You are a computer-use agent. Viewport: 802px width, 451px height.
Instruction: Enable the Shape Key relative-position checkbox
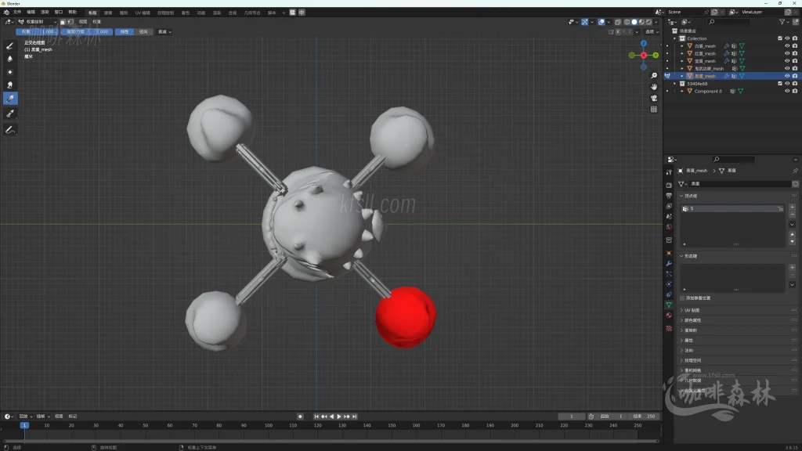pyautogui.click(x=682, y=298)
